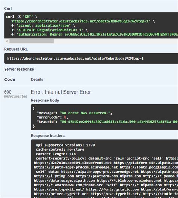Click the horizontal scrollbar thumb under curl block

pyautogui.click(x=32, y=41)
